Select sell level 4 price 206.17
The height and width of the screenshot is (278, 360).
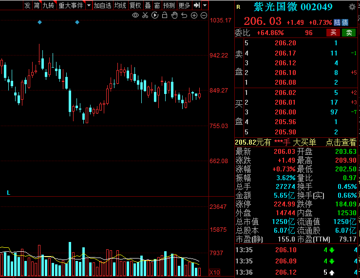[x=285, y=53]
